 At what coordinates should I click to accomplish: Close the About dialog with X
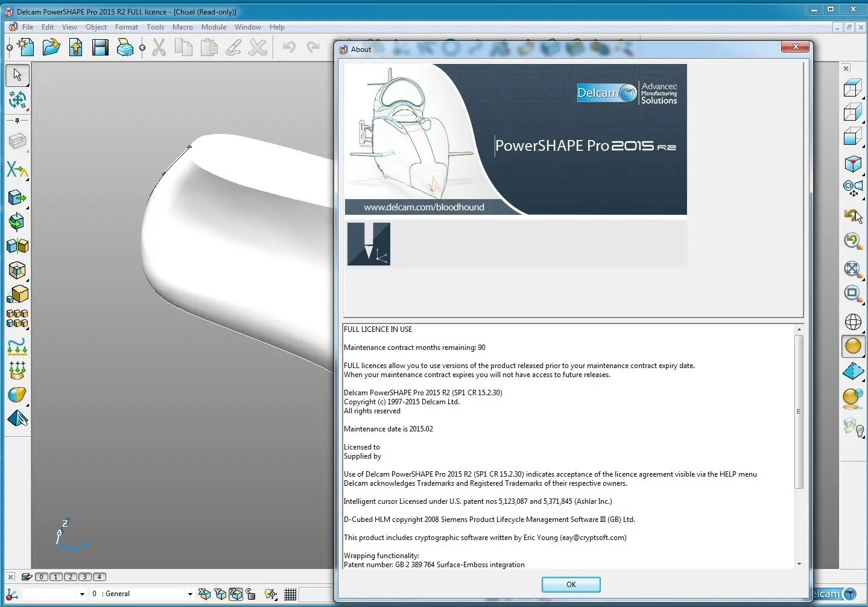[x=796, y=47]
